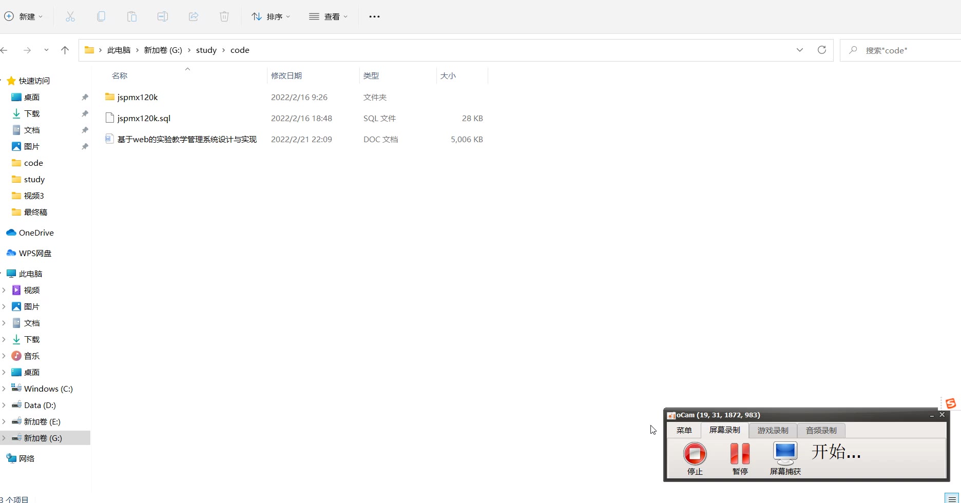Viewport: 961px width, 503px height.
Task: Click study in the address breadcrumb
Action: pyautogui.click(x=206, y=50)
